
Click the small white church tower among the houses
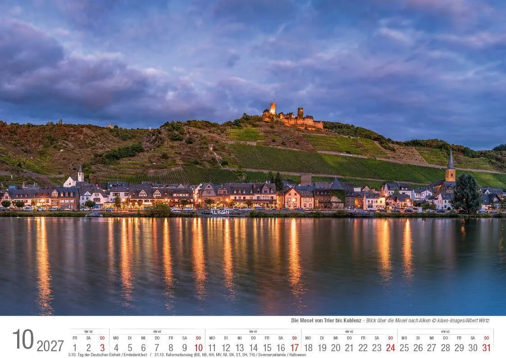pos(80,174)
